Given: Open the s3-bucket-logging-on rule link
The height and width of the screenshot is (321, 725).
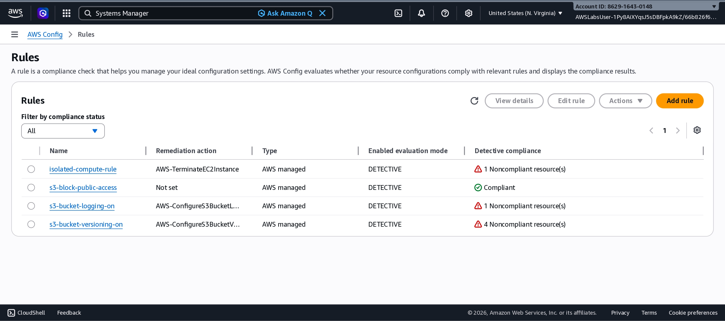Looking at the screenshot, I should point(82,206).
